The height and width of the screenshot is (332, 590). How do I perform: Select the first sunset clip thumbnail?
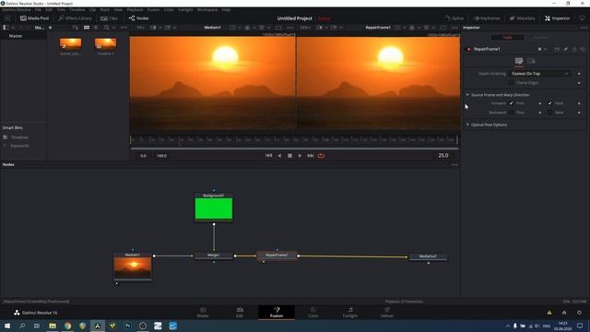[70, 43]
